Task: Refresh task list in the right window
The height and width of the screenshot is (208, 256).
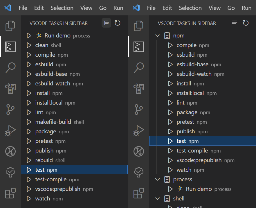Action: click(246, 23)
